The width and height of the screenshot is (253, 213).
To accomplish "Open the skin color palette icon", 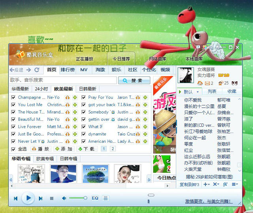I will tap(205, 47).
